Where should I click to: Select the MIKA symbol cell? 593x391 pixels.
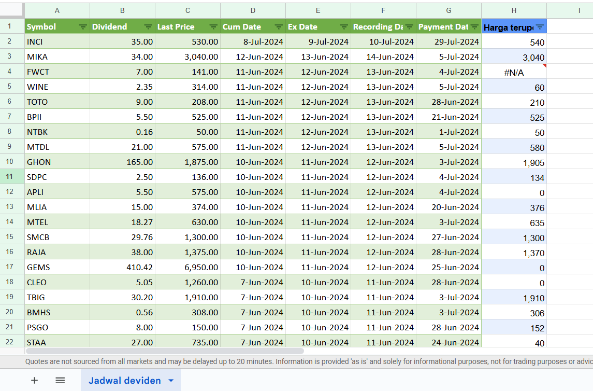coord(57,57)
